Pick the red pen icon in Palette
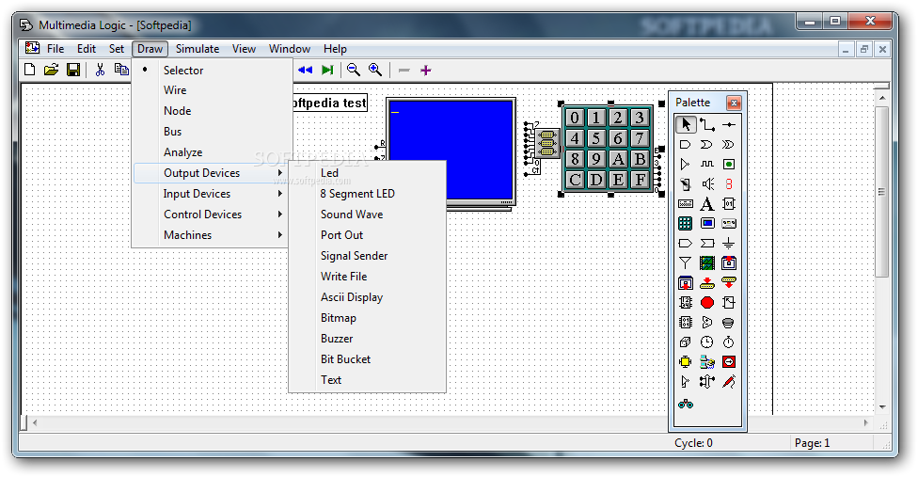918x477 pixels. tap(729, 382)
